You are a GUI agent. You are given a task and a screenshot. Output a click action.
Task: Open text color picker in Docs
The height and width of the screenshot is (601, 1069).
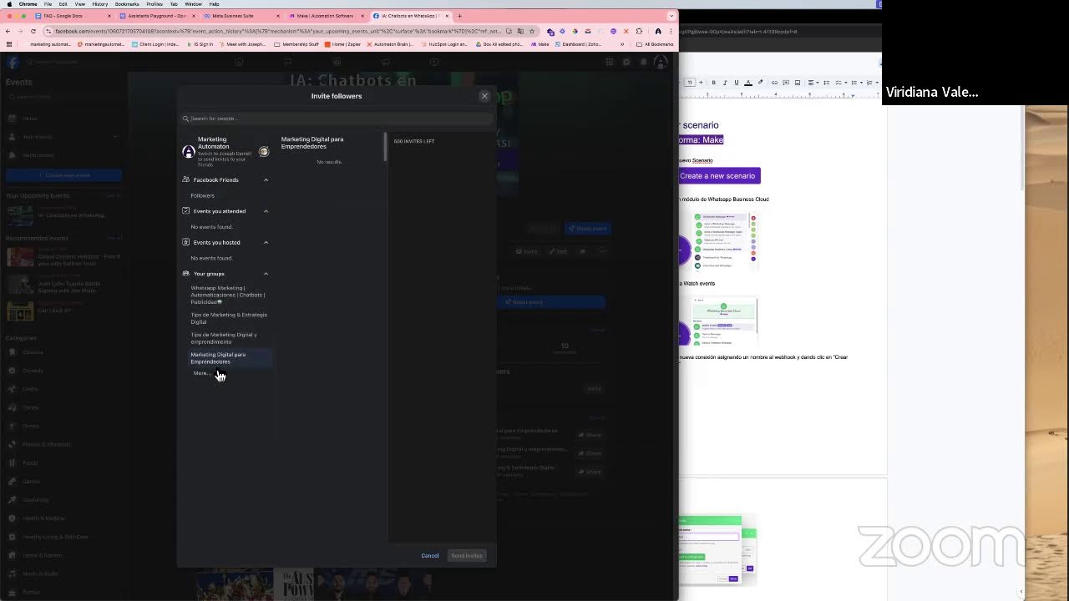pos(747,83)
